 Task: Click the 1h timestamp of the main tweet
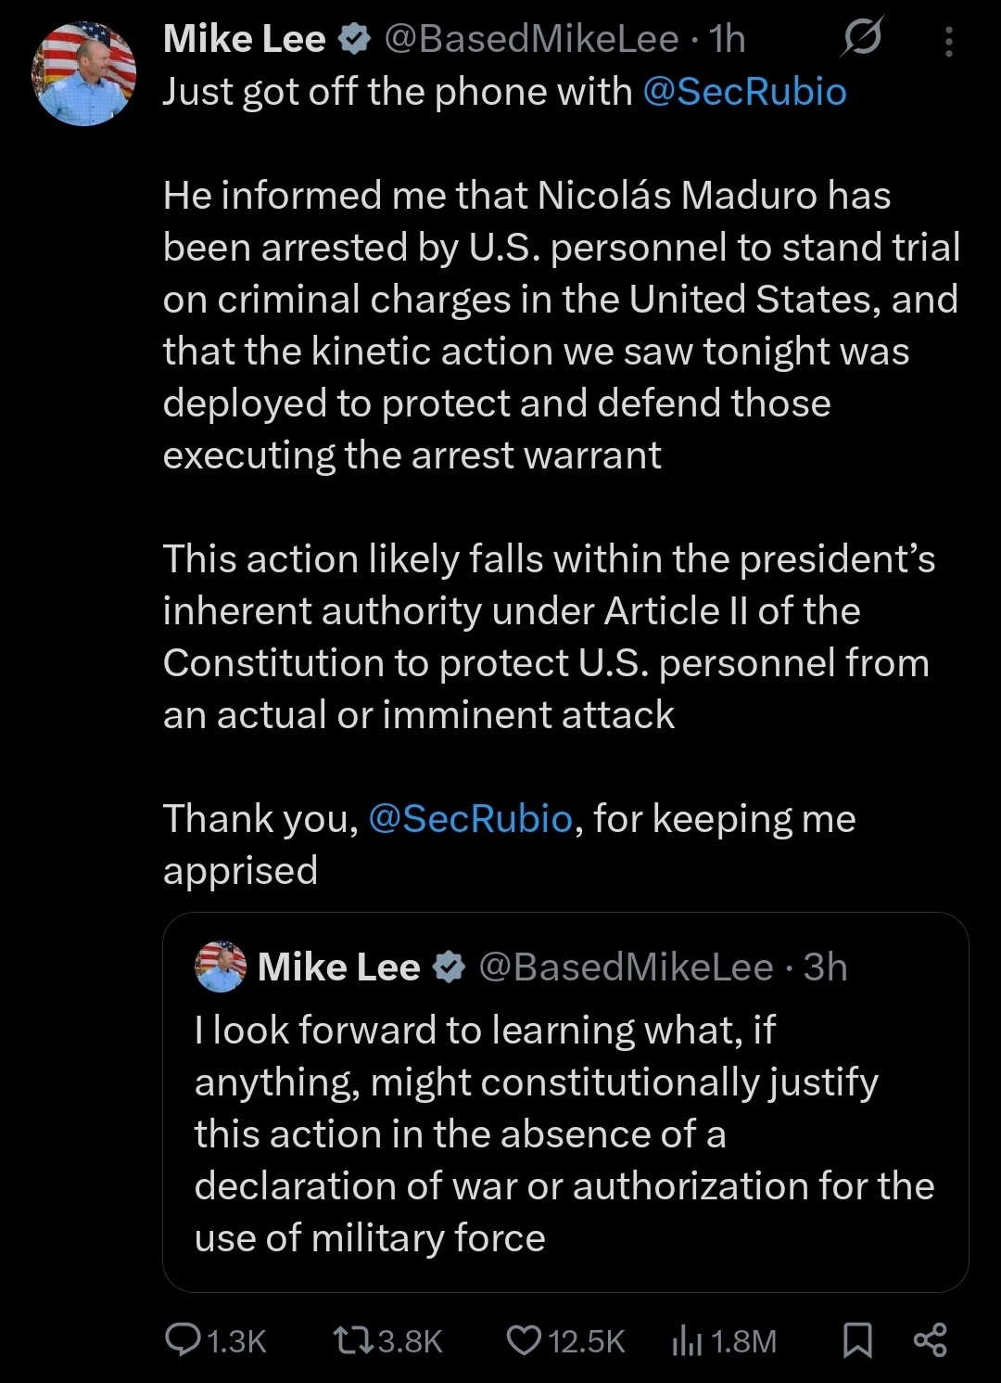[728, 39]
